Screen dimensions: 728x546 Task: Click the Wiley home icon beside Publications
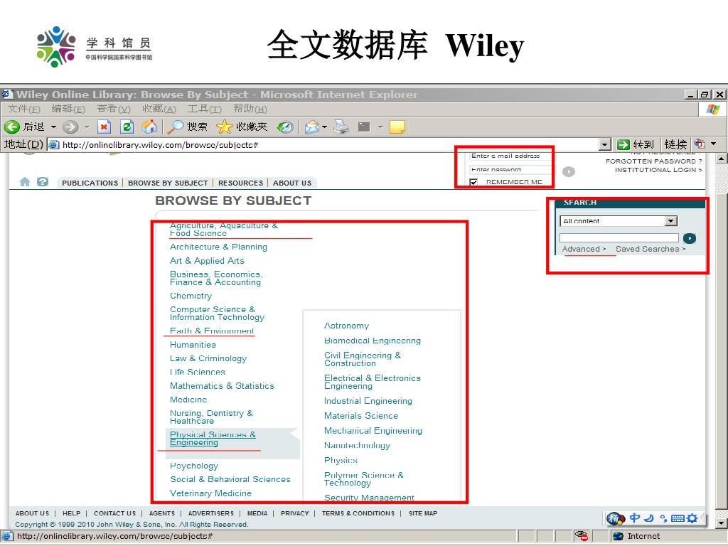(x=25, y=182)
